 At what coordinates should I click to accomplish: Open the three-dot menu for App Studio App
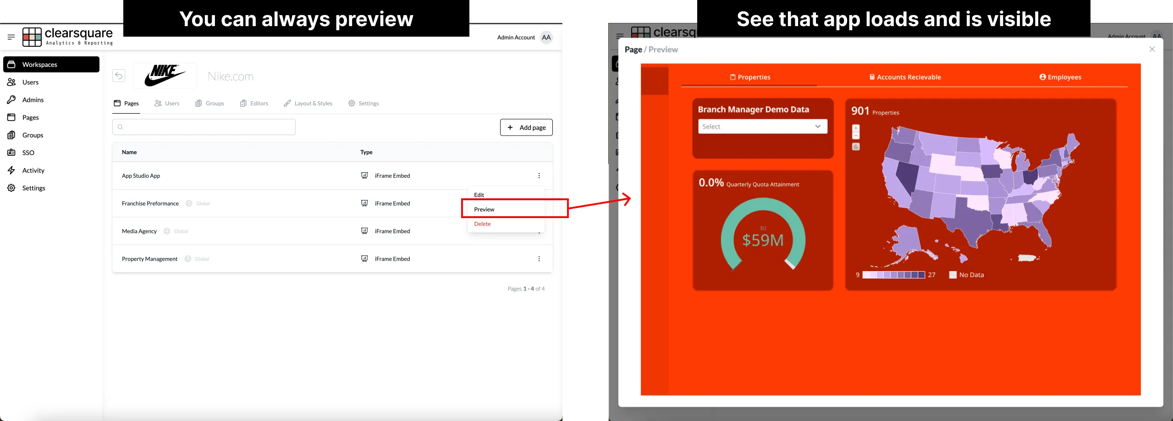pyautogui.click(x=539, y=176)
